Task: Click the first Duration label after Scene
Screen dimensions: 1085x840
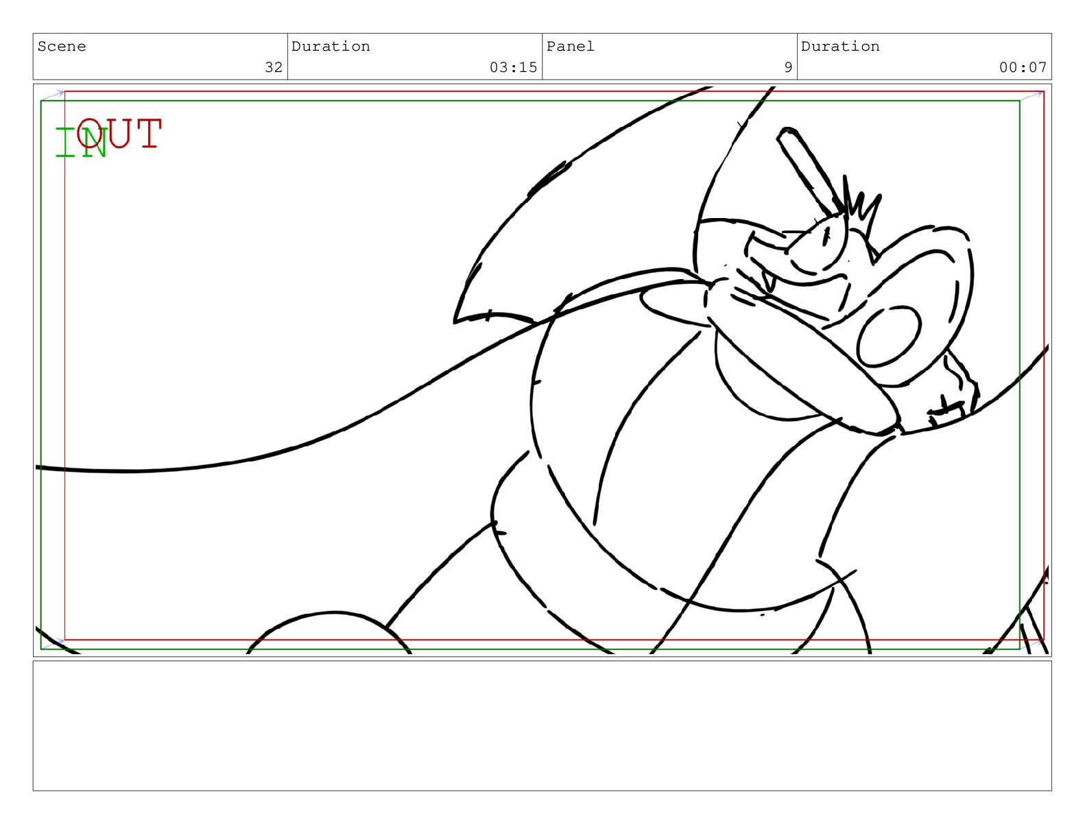Action: pyautogui.click(x=331, y=47)
